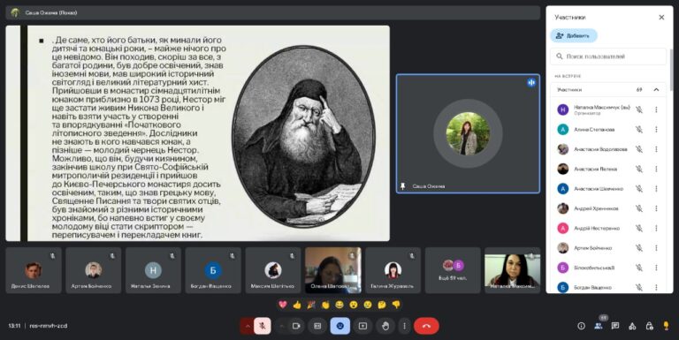Click Богдан Ващенко avatar in participant list
This screenshot has width=679, height=340.
(x=562, y=287)
